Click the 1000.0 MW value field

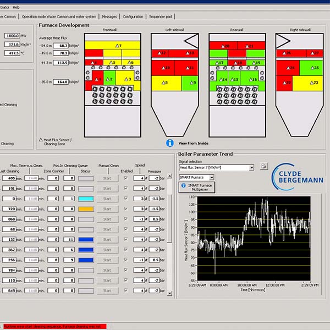tap(12, 36)
